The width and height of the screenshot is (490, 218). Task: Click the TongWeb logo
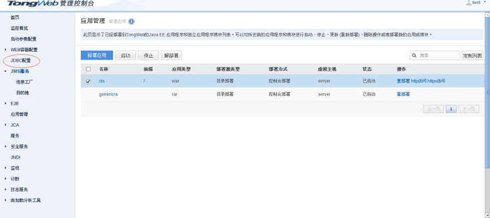tap(32, 4)
